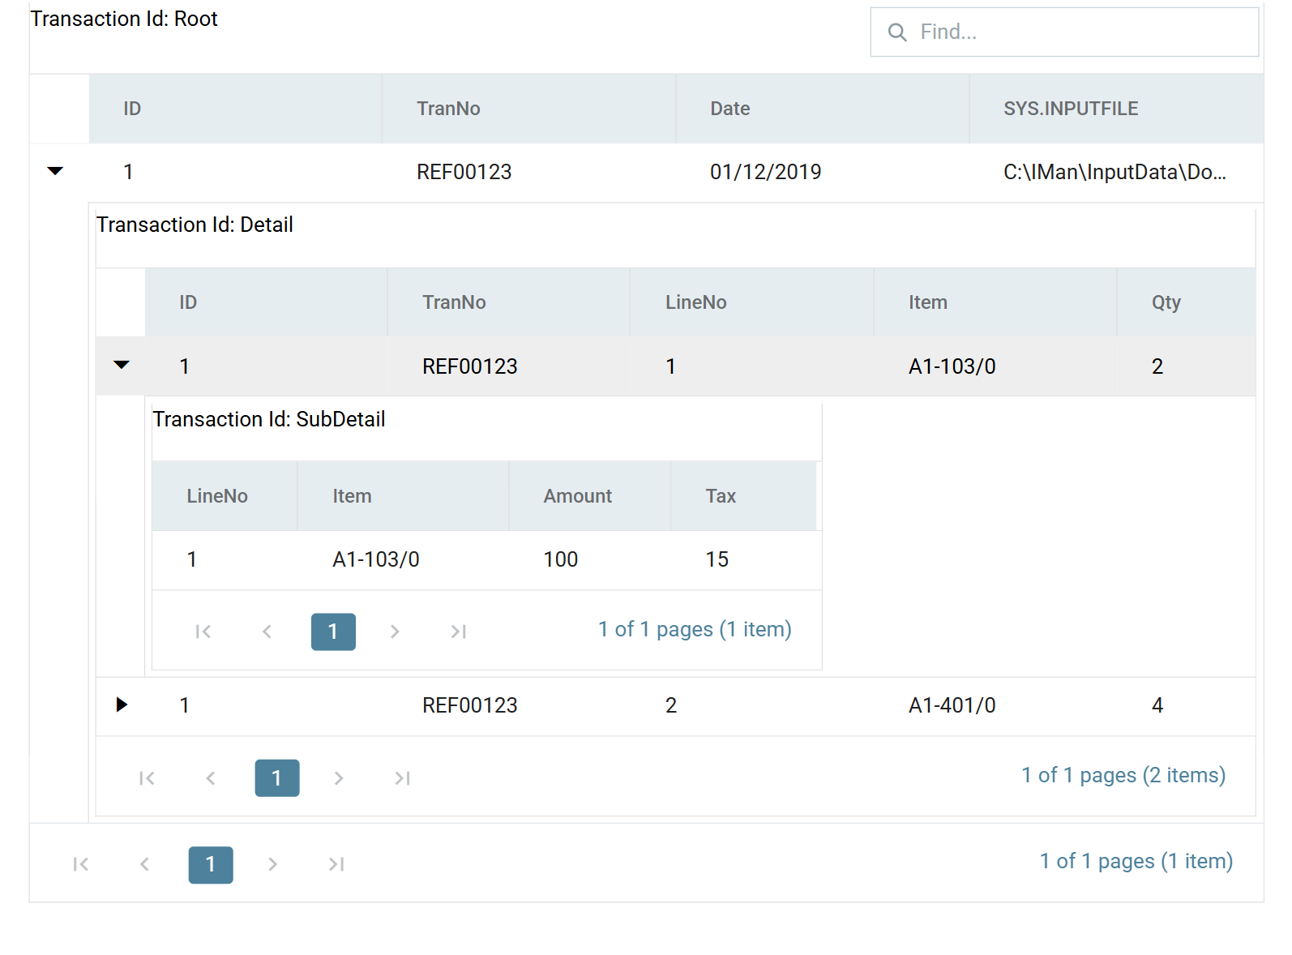The width and height of the screenshot is (1292, 955).
Task: Click Qty cell 2 in Detail grid
Action: pyautogui.click(x=1186, y=366)
